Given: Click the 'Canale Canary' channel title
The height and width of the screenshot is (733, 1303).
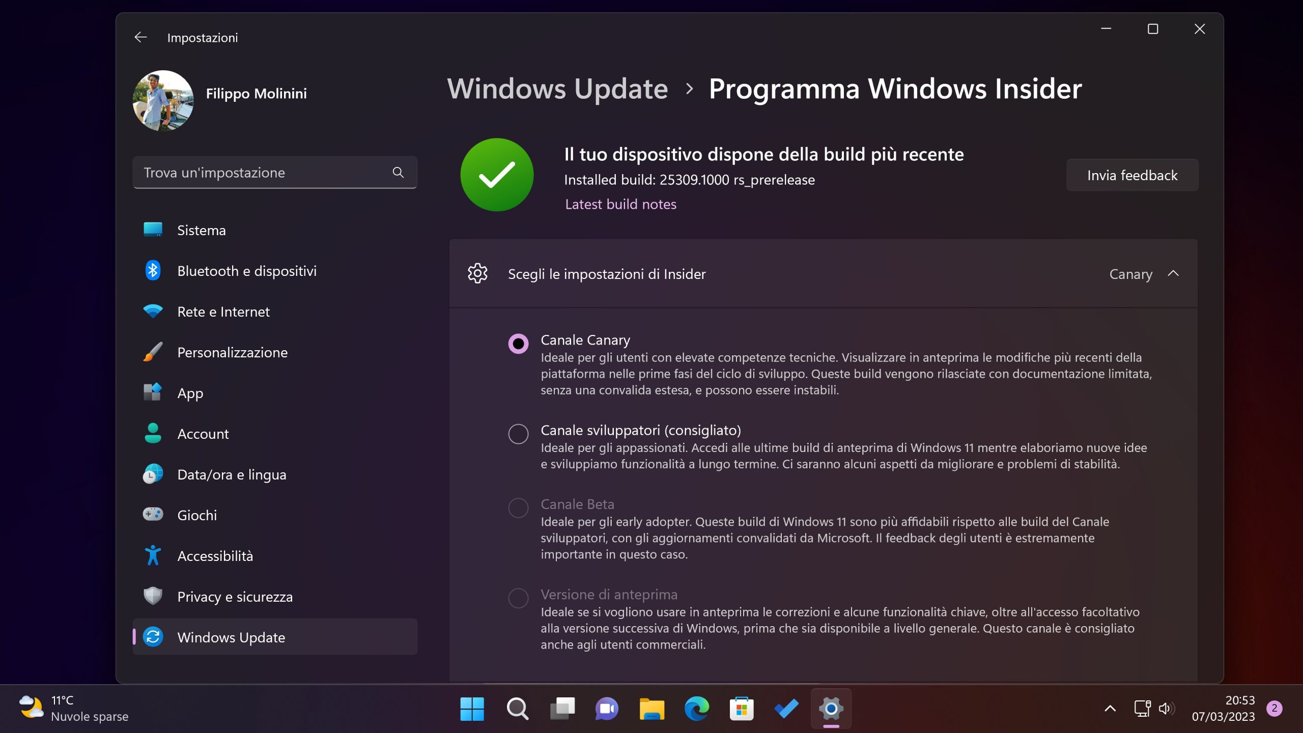Looking at the screenshot, I should (x=585, y=340).
